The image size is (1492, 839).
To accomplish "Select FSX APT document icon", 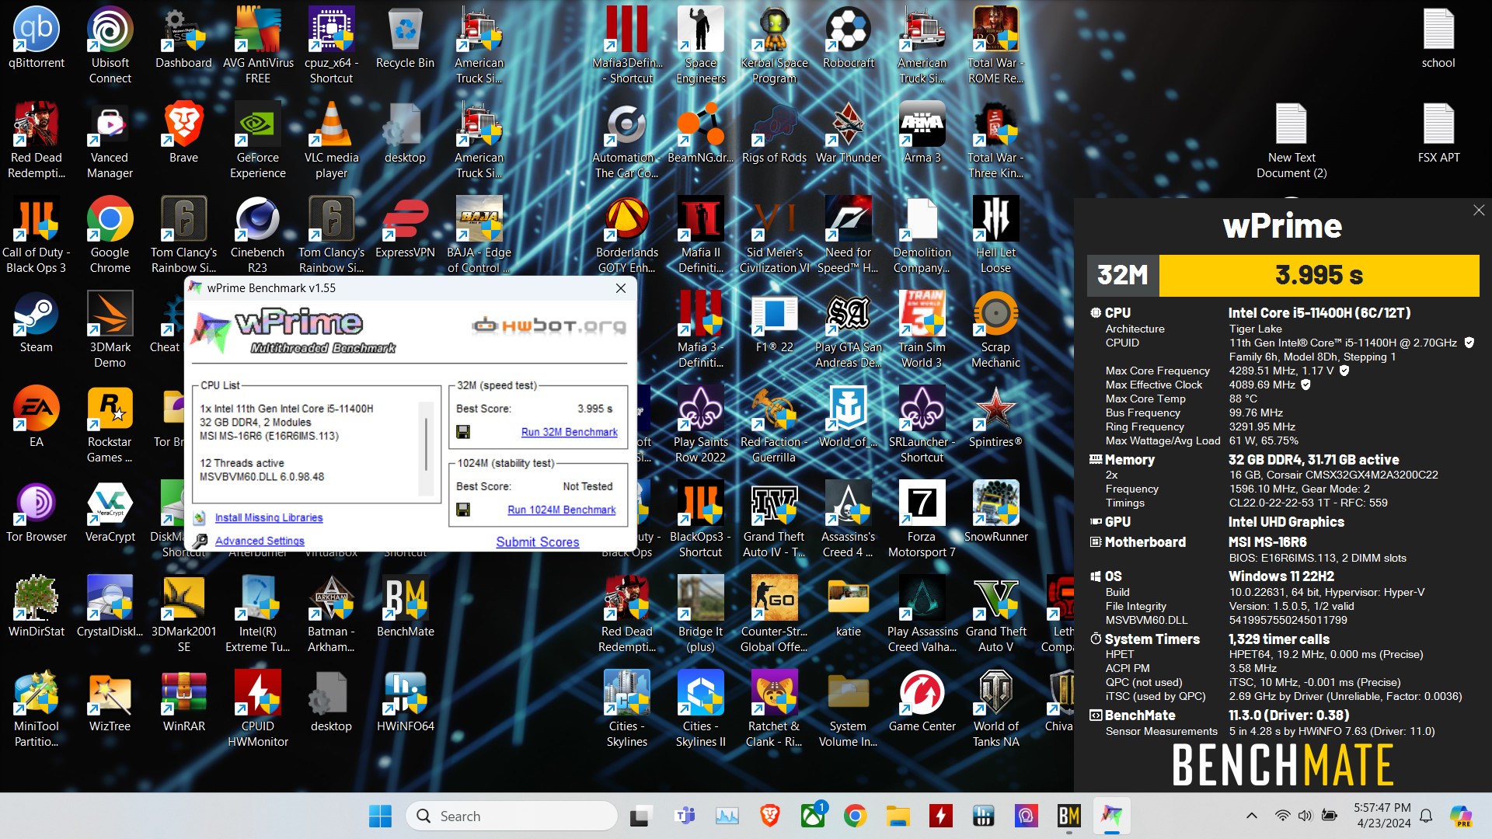I will [1438, 132].
